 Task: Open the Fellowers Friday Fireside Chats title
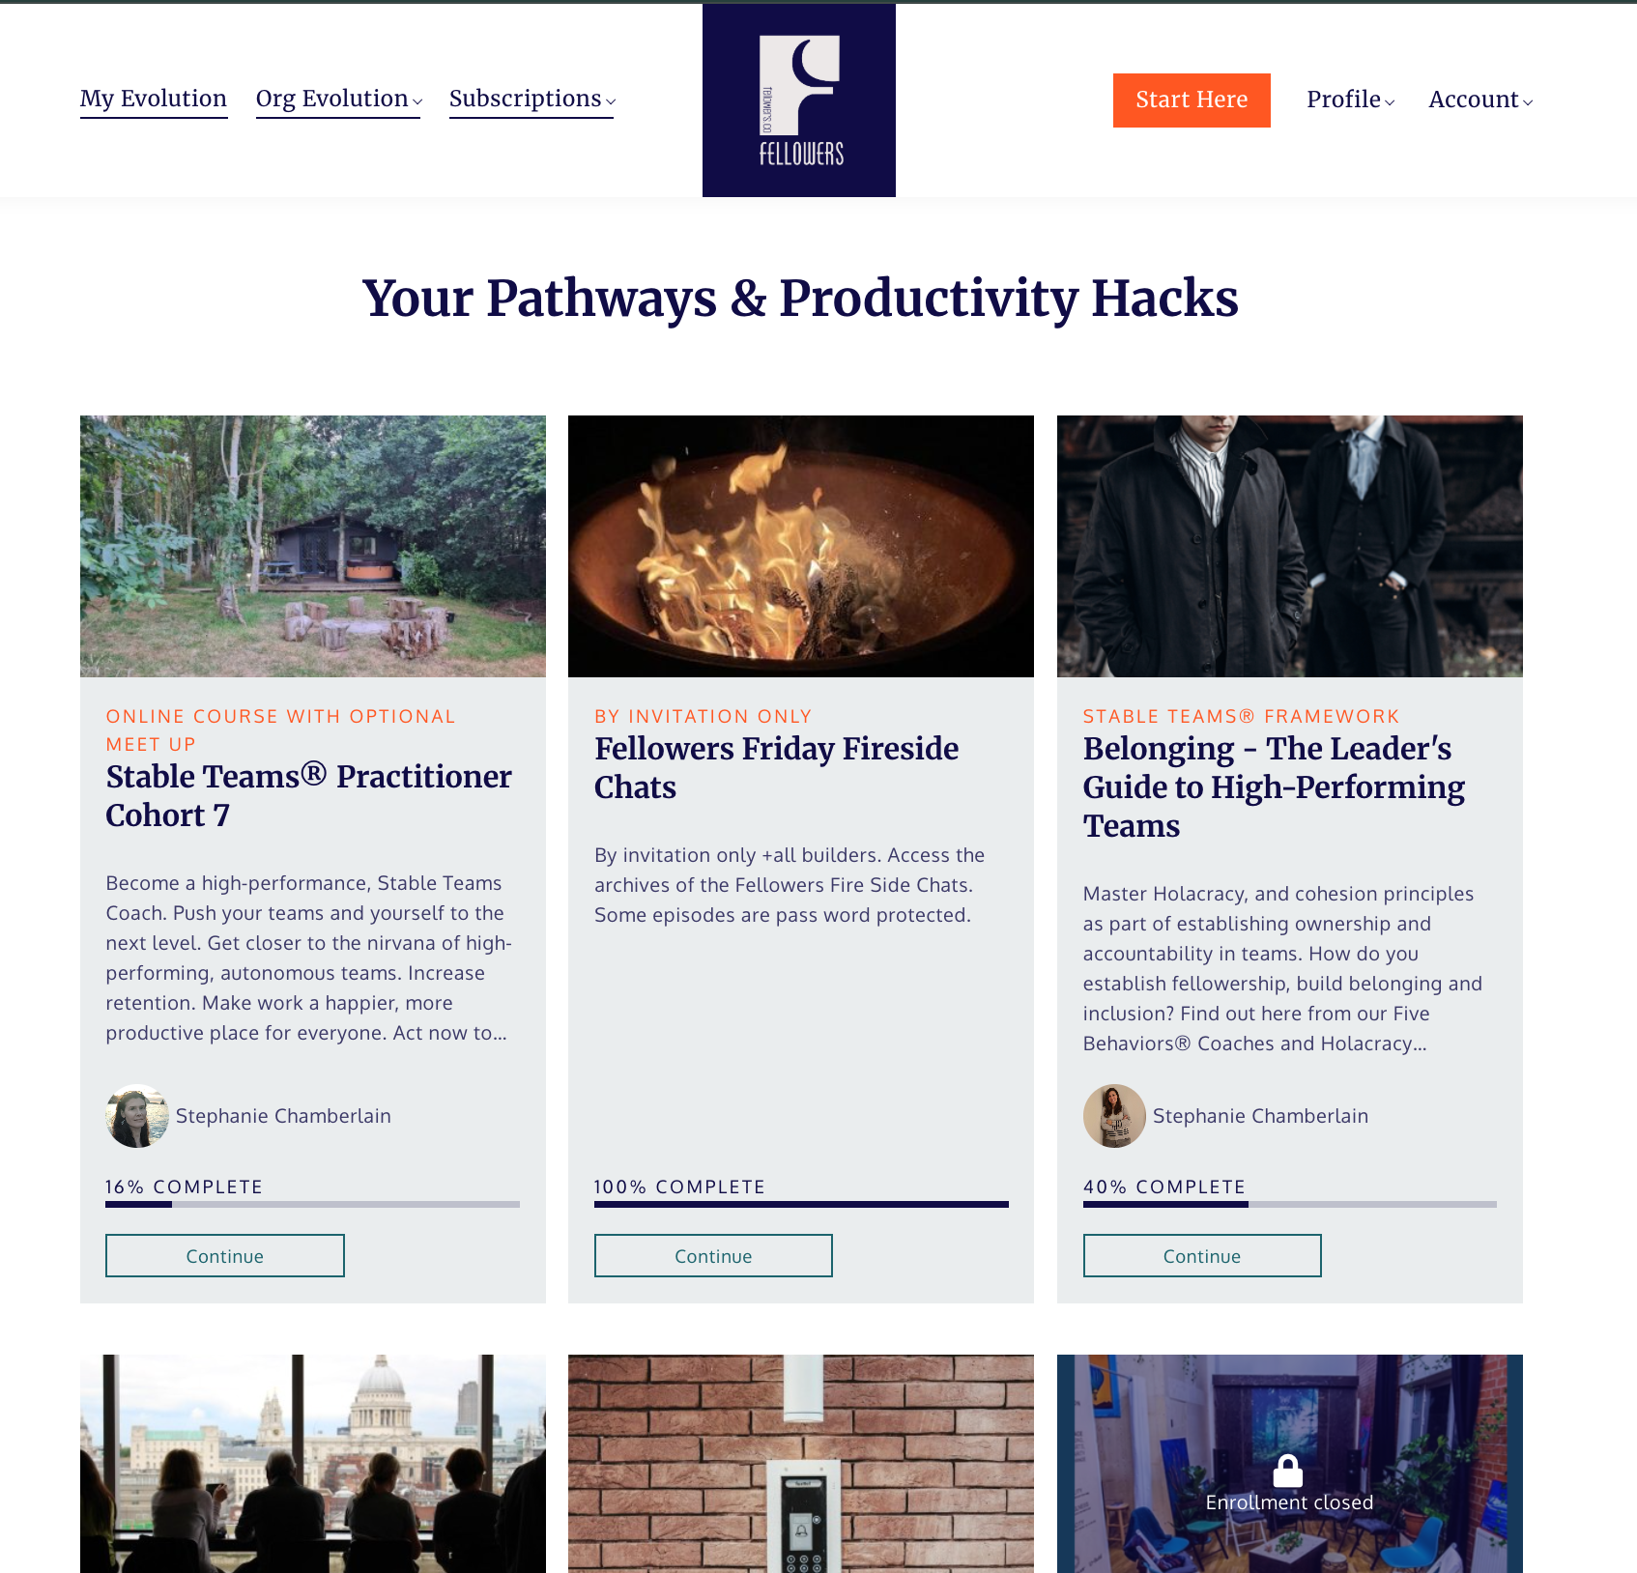coord(776,768)
